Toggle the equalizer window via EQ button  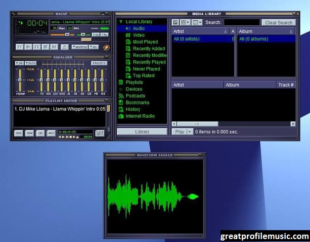click(x=96, y=35)
